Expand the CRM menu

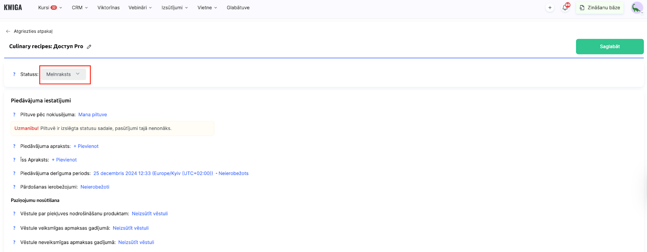pos(80,8)
